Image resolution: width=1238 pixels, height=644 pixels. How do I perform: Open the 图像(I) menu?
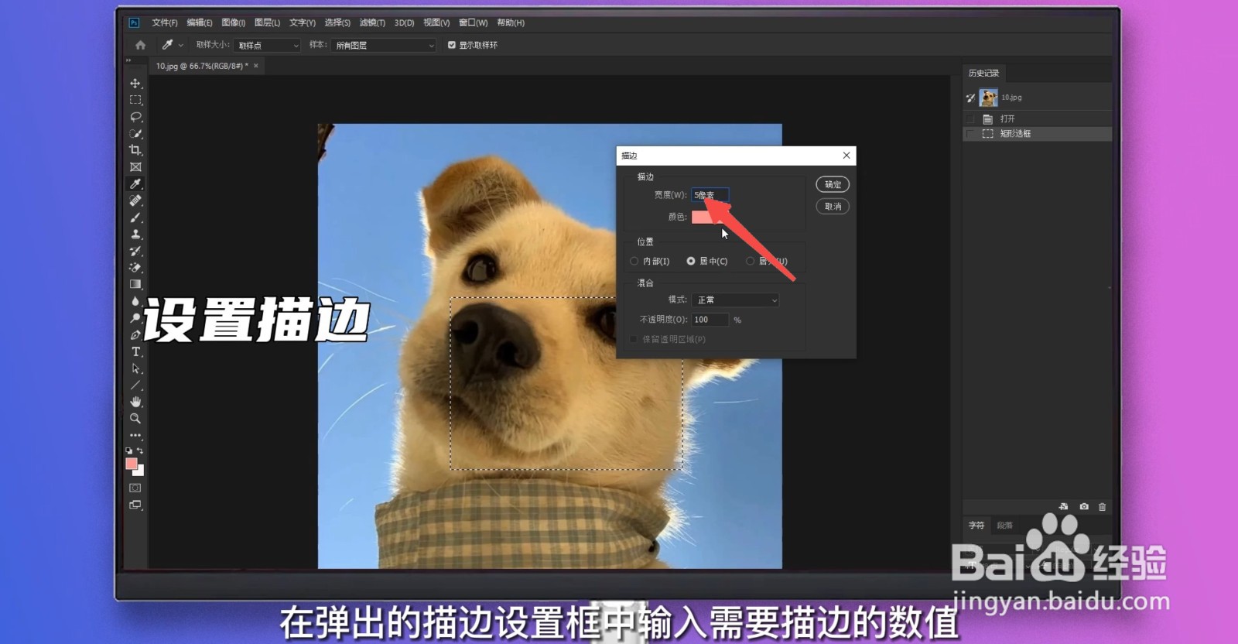(233, 23)
